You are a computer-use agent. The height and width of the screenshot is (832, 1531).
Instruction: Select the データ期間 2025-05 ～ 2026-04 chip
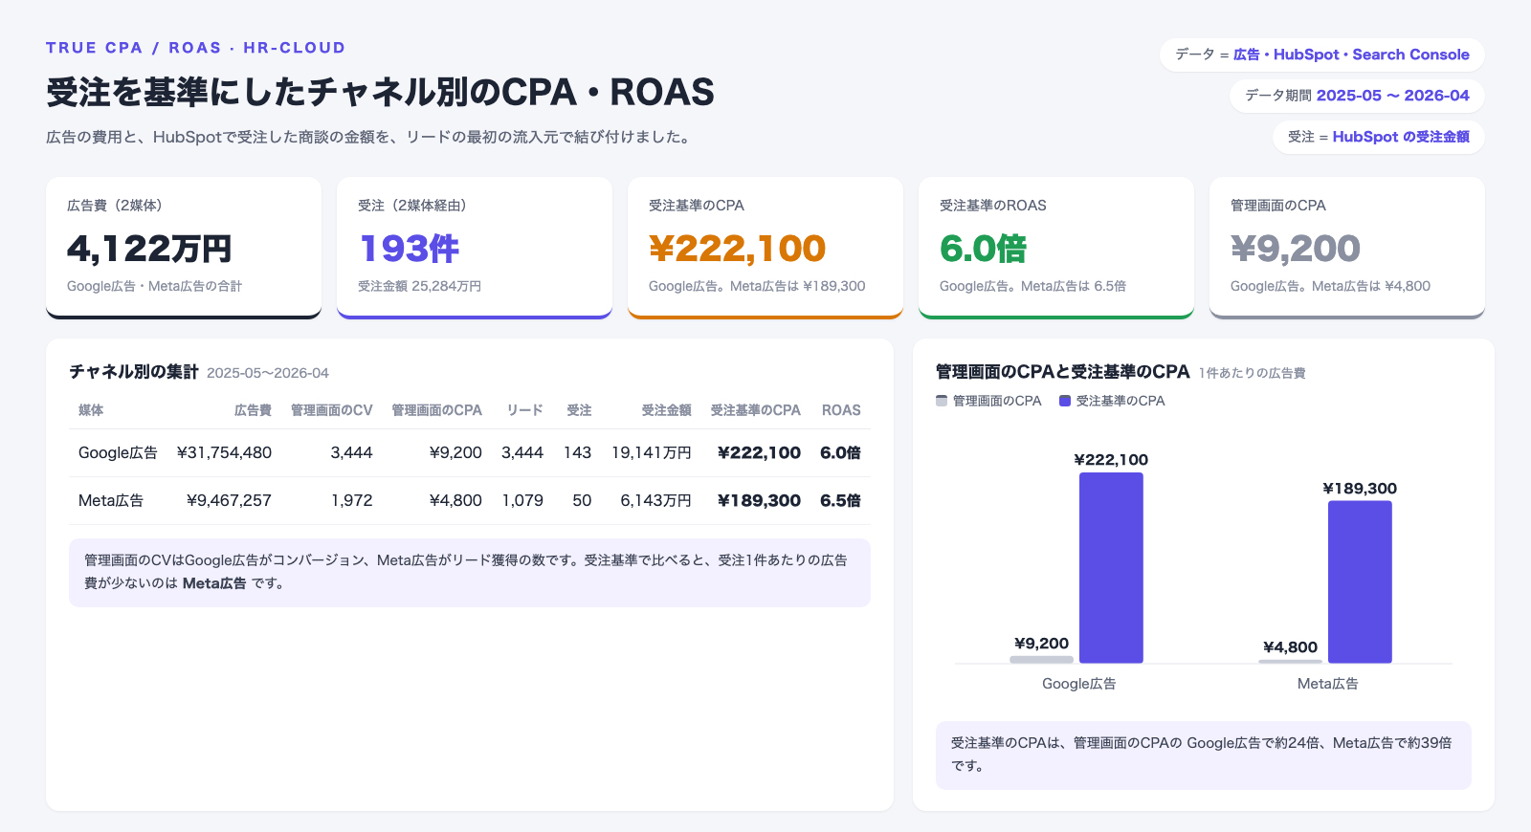pos(1357,96)
